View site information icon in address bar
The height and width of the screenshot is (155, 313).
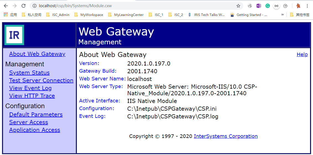tap(34, 6)
